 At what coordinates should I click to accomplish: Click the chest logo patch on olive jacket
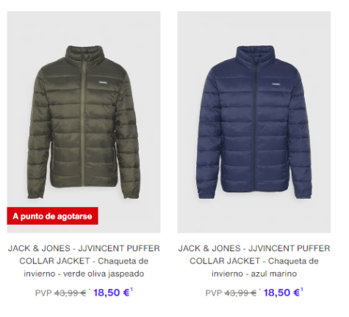103,83
